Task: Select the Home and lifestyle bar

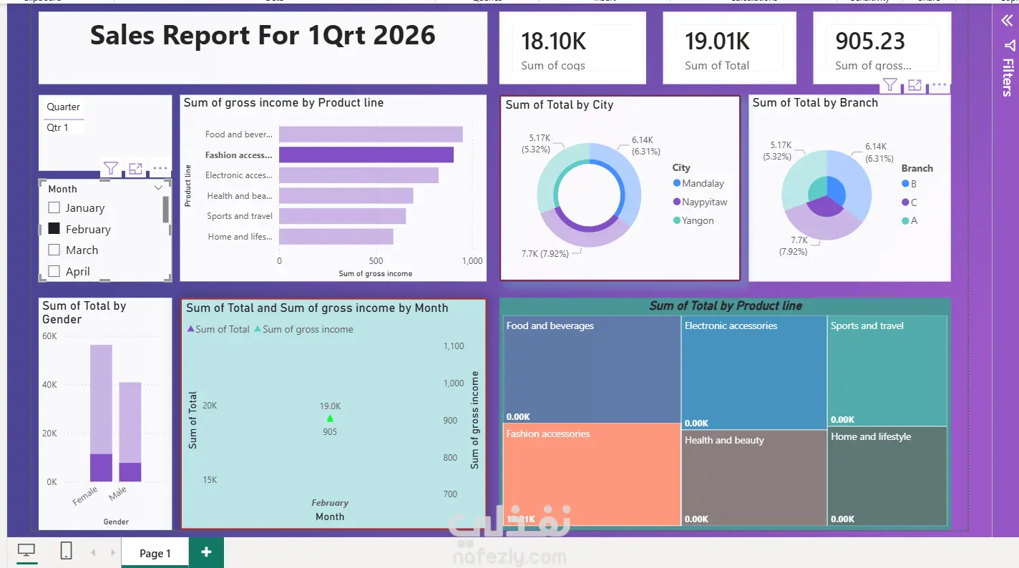Action: tap(336, 237)
